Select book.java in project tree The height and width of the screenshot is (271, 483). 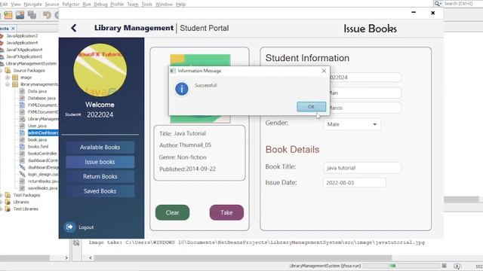37,139
